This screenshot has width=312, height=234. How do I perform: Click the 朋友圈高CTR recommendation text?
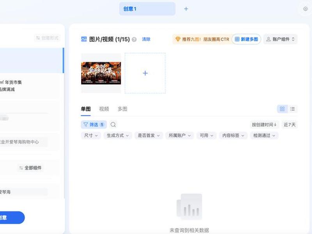(x=216, y=39)
